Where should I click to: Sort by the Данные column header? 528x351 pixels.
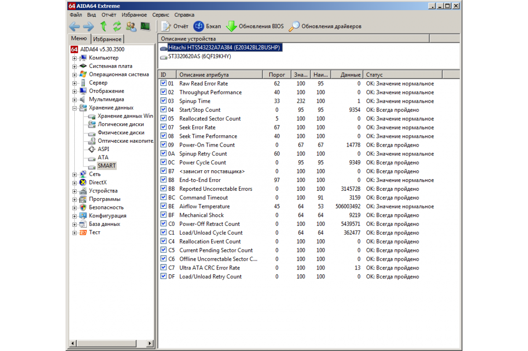pos(347,75)
